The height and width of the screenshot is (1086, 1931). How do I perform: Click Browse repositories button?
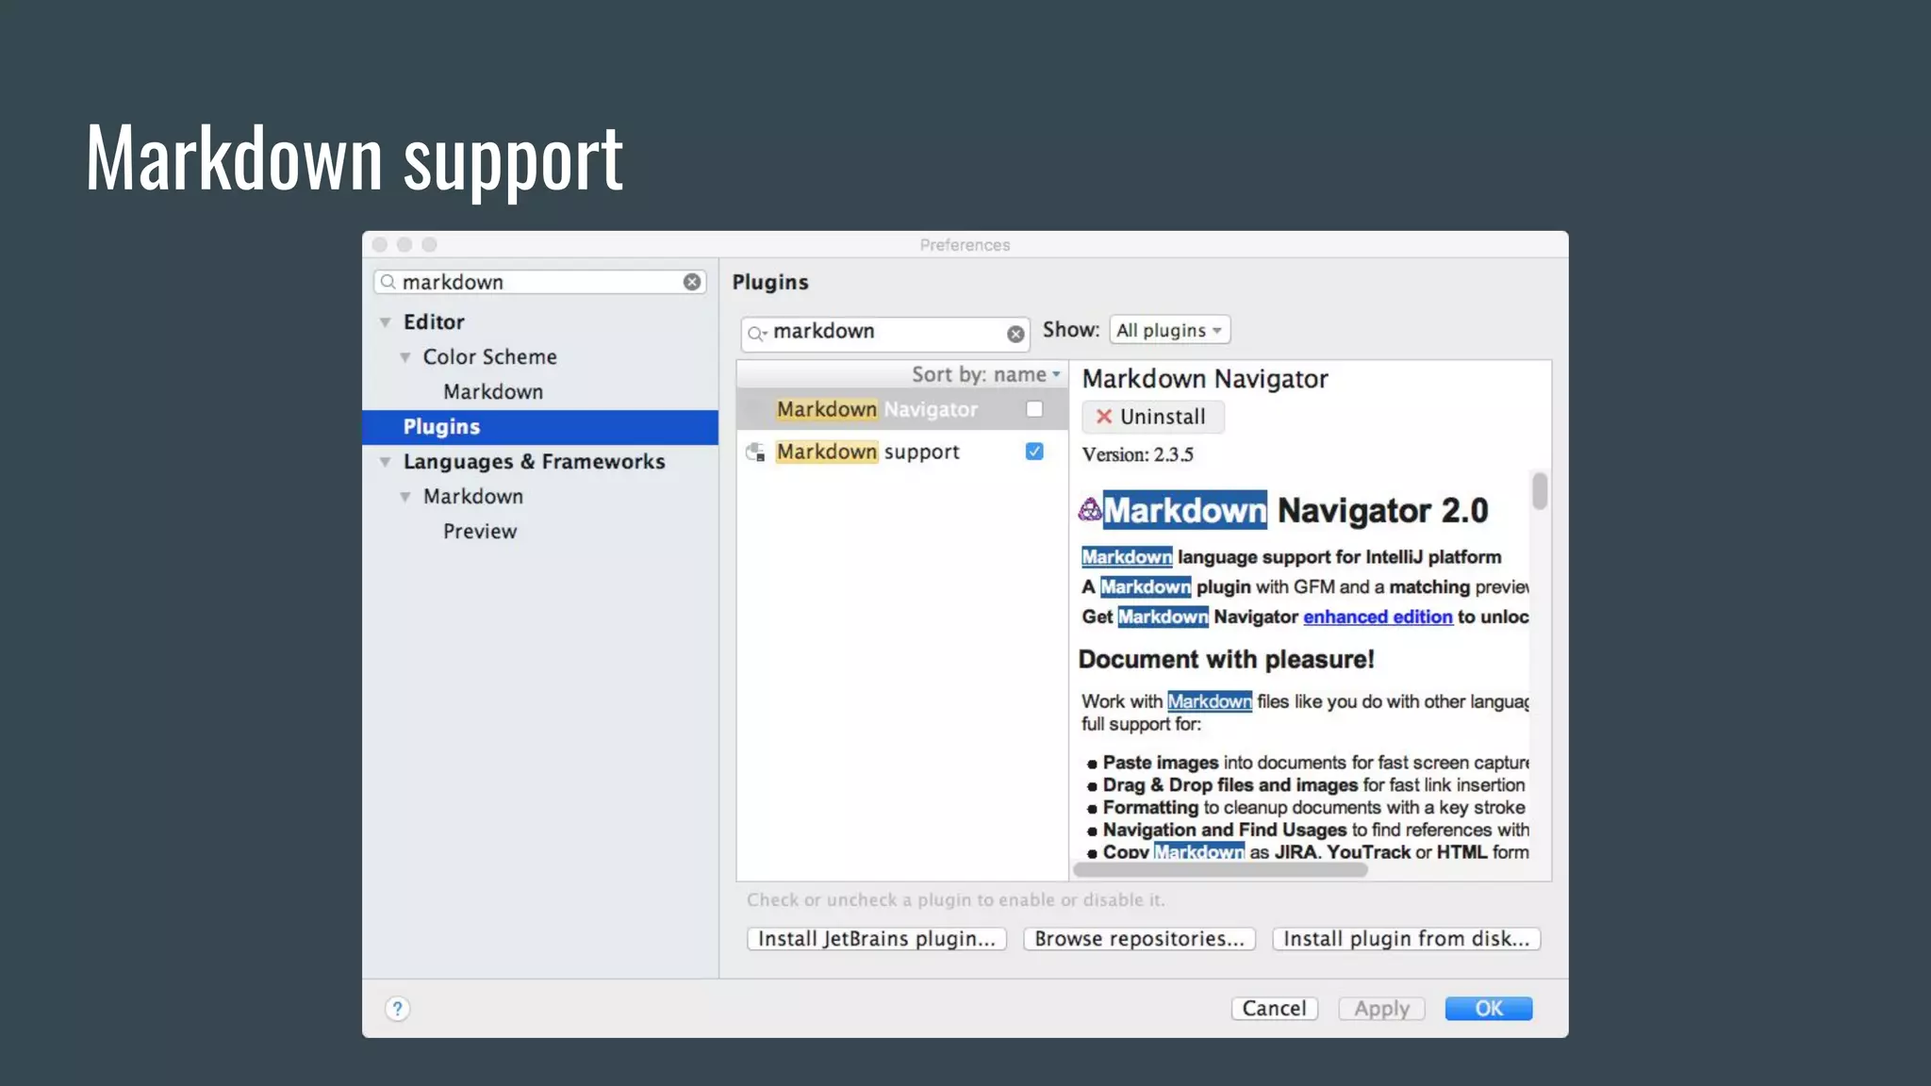[x=1139, y=939]
